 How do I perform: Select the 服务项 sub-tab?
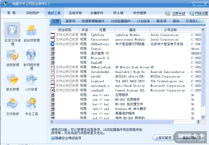click(x=161, y=21)
